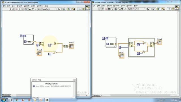Pause execution in 2.0.vi window
This screenshot has height=102, width=181.
20,9
